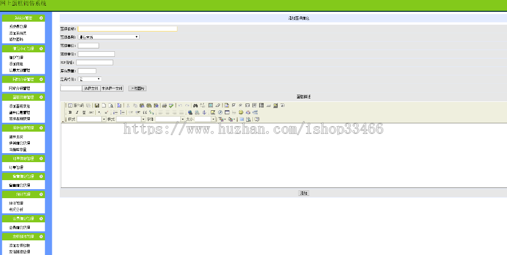
Task: Open 修改密码 in sidebar
Action: 16,39
